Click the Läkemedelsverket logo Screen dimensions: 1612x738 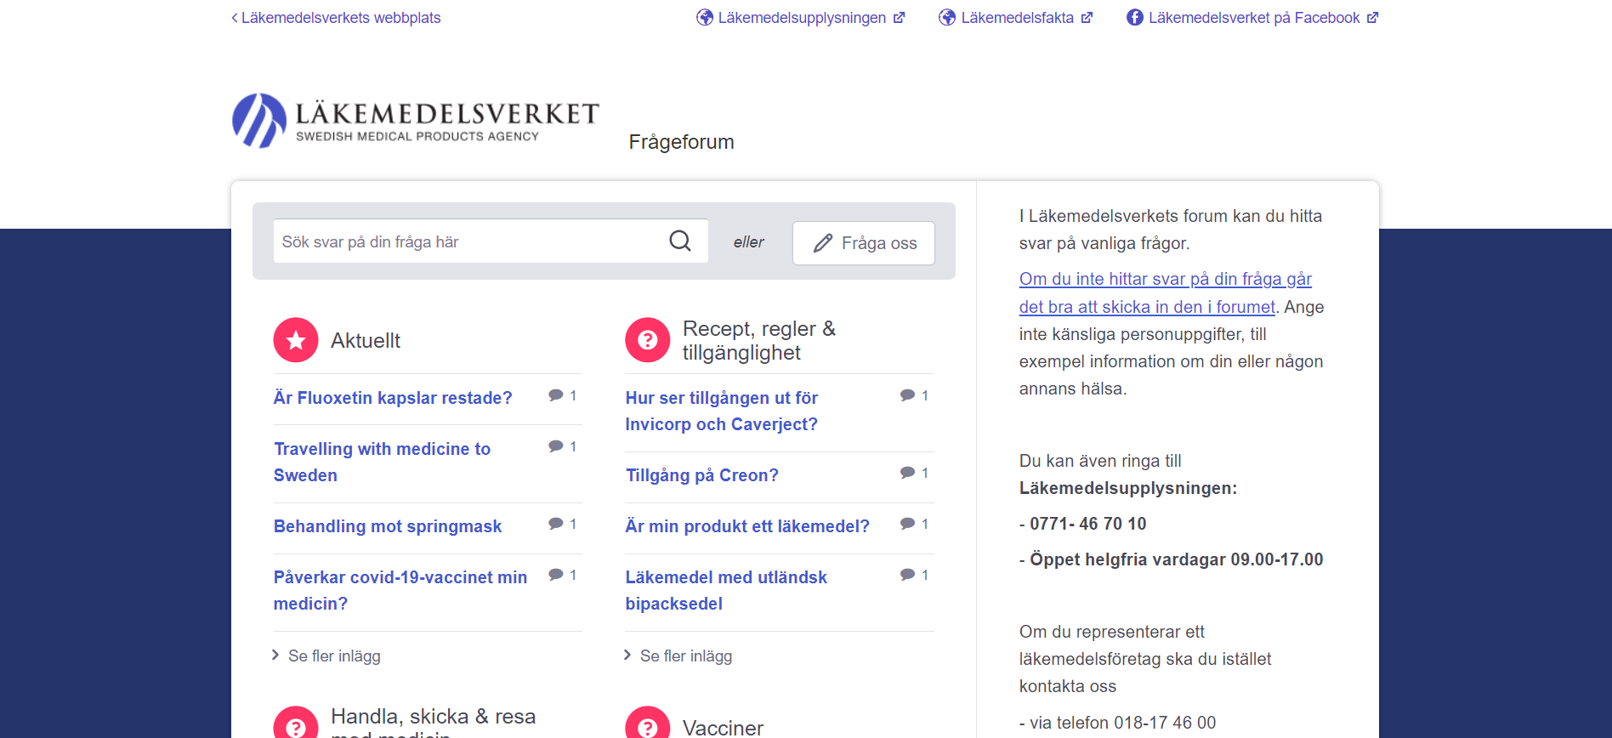tap(415, 121)
